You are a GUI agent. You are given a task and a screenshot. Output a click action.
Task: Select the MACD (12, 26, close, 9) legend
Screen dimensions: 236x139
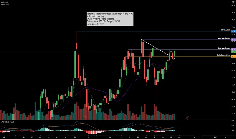(8, 122)
